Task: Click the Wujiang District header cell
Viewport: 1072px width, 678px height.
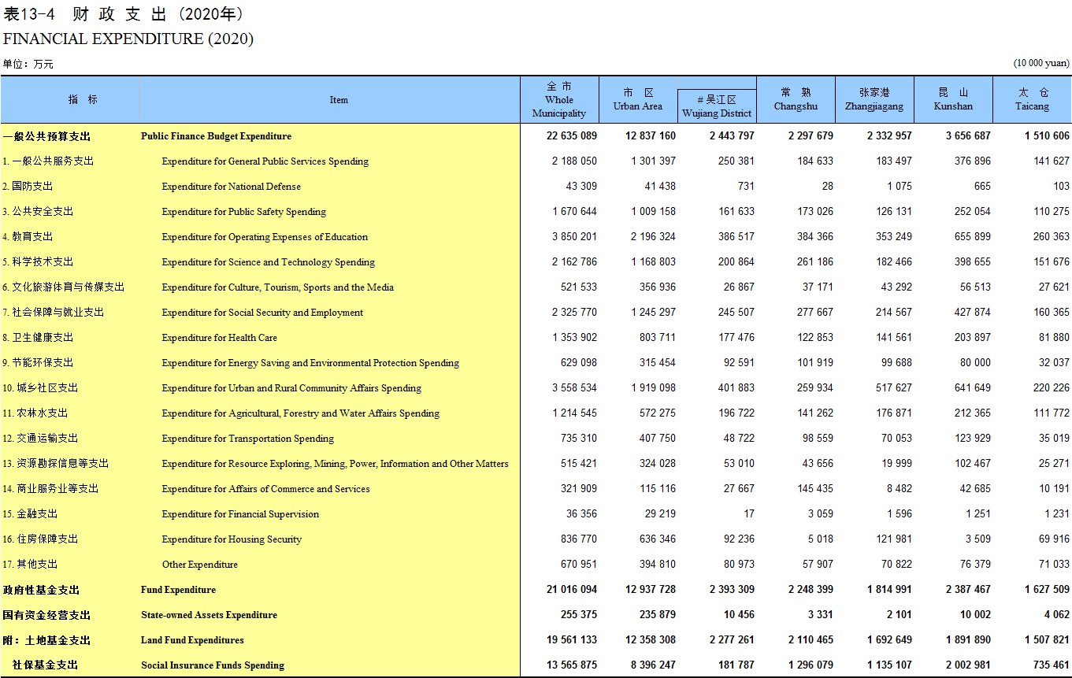Action: pos(717,106)
